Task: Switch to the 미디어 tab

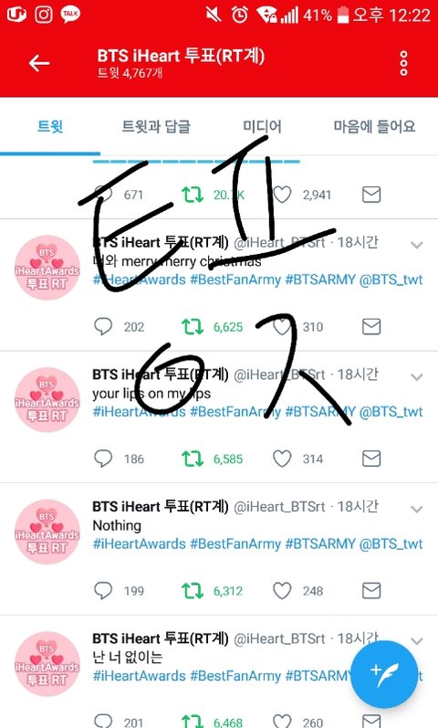Action: coord(262,126)
